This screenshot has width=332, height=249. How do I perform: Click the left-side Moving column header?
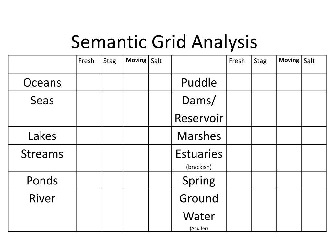136,60
